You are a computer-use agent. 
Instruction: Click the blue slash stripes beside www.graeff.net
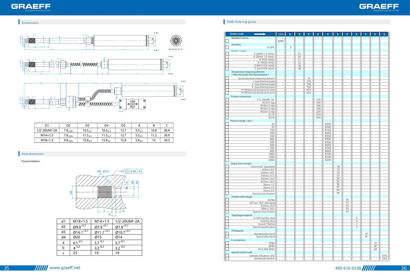coord(41,268)
